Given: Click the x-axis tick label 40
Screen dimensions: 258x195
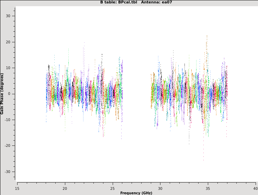Looking at the screenshot, I should (255, 188).
